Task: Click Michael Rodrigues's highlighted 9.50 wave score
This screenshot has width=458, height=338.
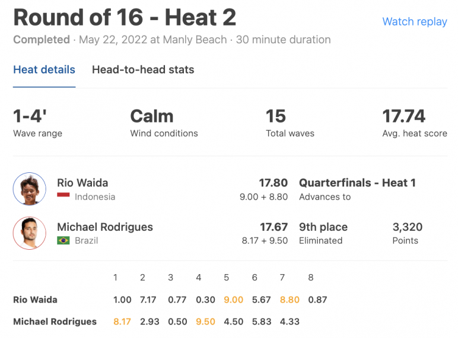Action: (205, 321)
